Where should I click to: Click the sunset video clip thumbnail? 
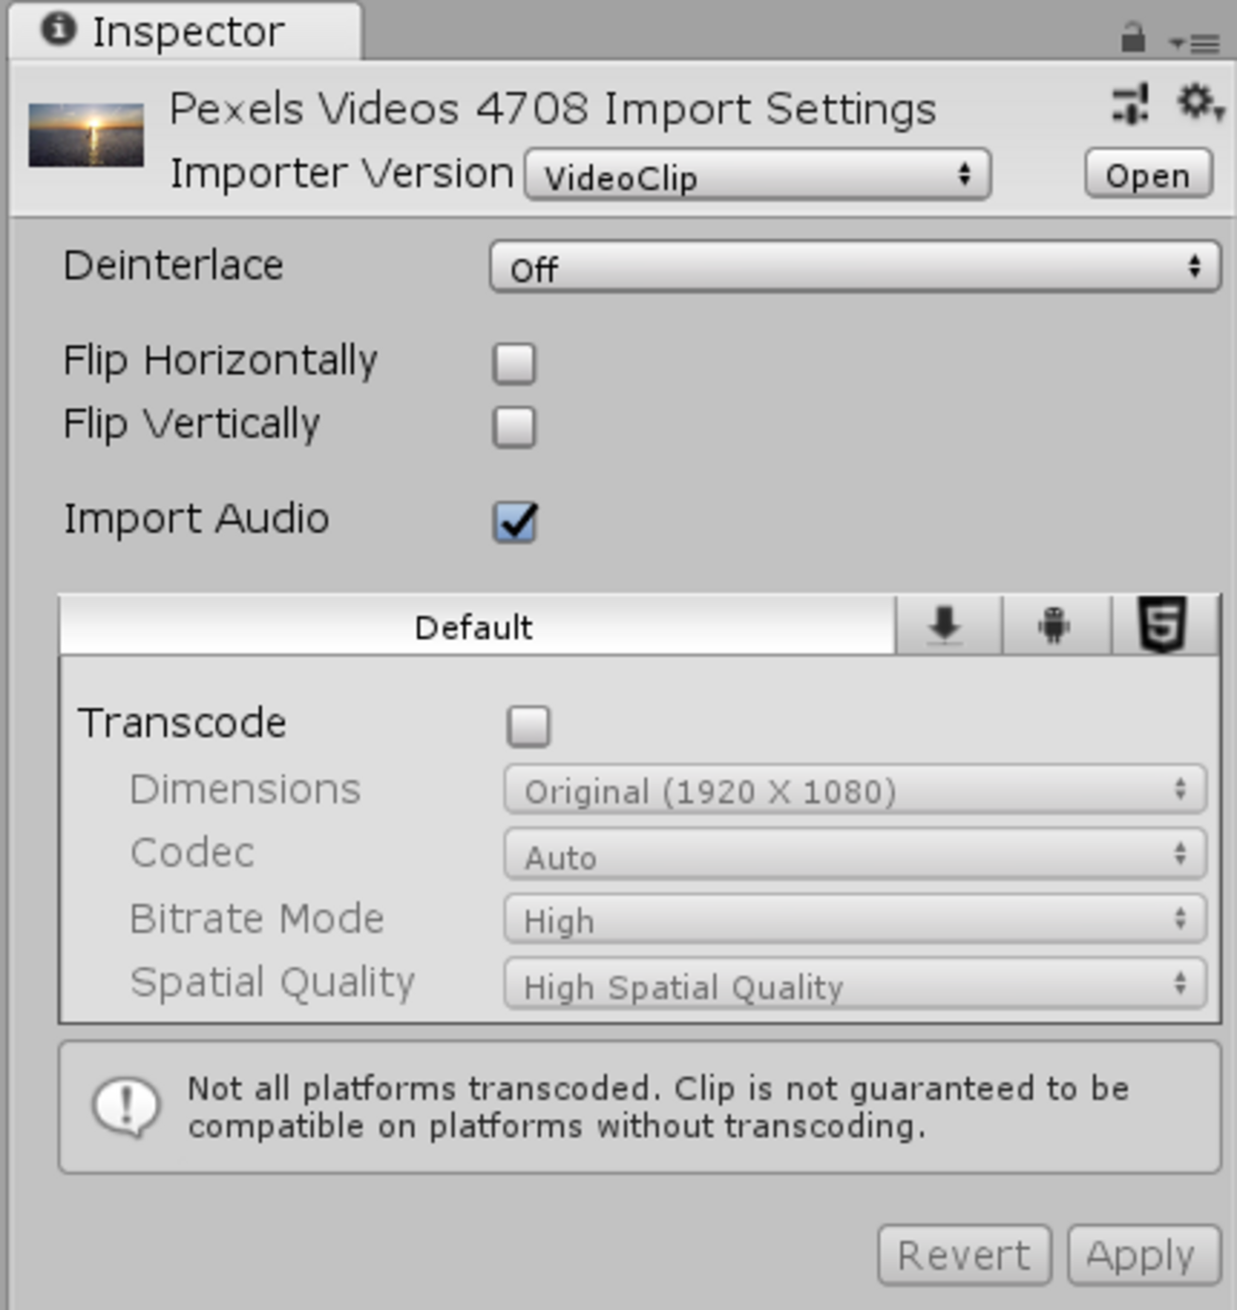(87, 135)
